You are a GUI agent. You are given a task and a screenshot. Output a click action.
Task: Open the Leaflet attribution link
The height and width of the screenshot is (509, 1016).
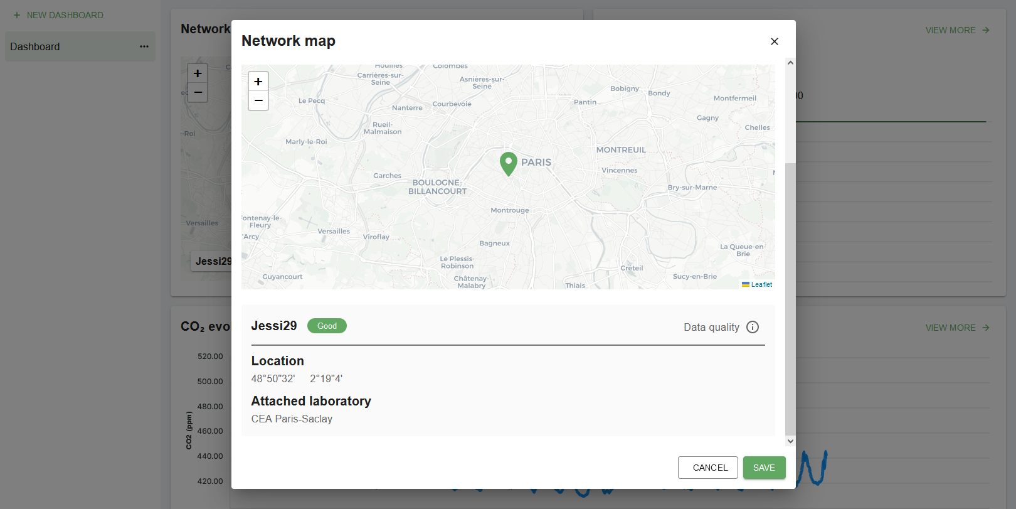click(761, 284)
